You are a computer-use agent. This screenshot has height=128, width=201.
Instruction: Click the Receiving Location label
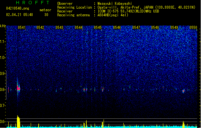click(x=74, y=7)
